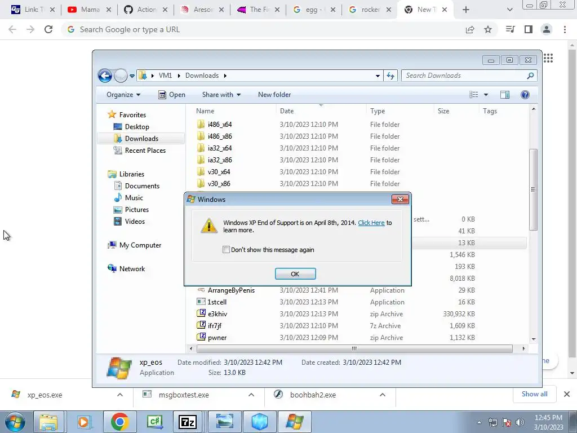This screenshot has width=577, height=433.
Task: Select the e3khiv zip archive
Action: (217, 313)
